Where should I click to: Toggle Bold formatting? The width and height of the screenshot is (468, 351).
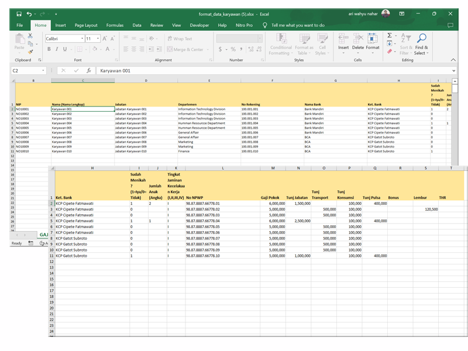point(49,50)
